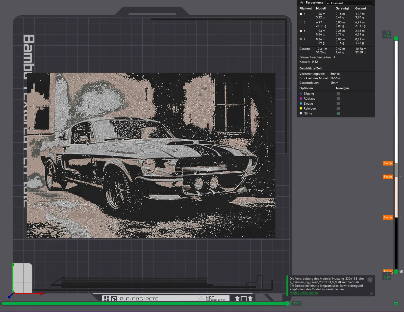Click the upper green layer slider handle
Image resolution: width=404 pixels, height=312 pixels.
tap(396, 39)
